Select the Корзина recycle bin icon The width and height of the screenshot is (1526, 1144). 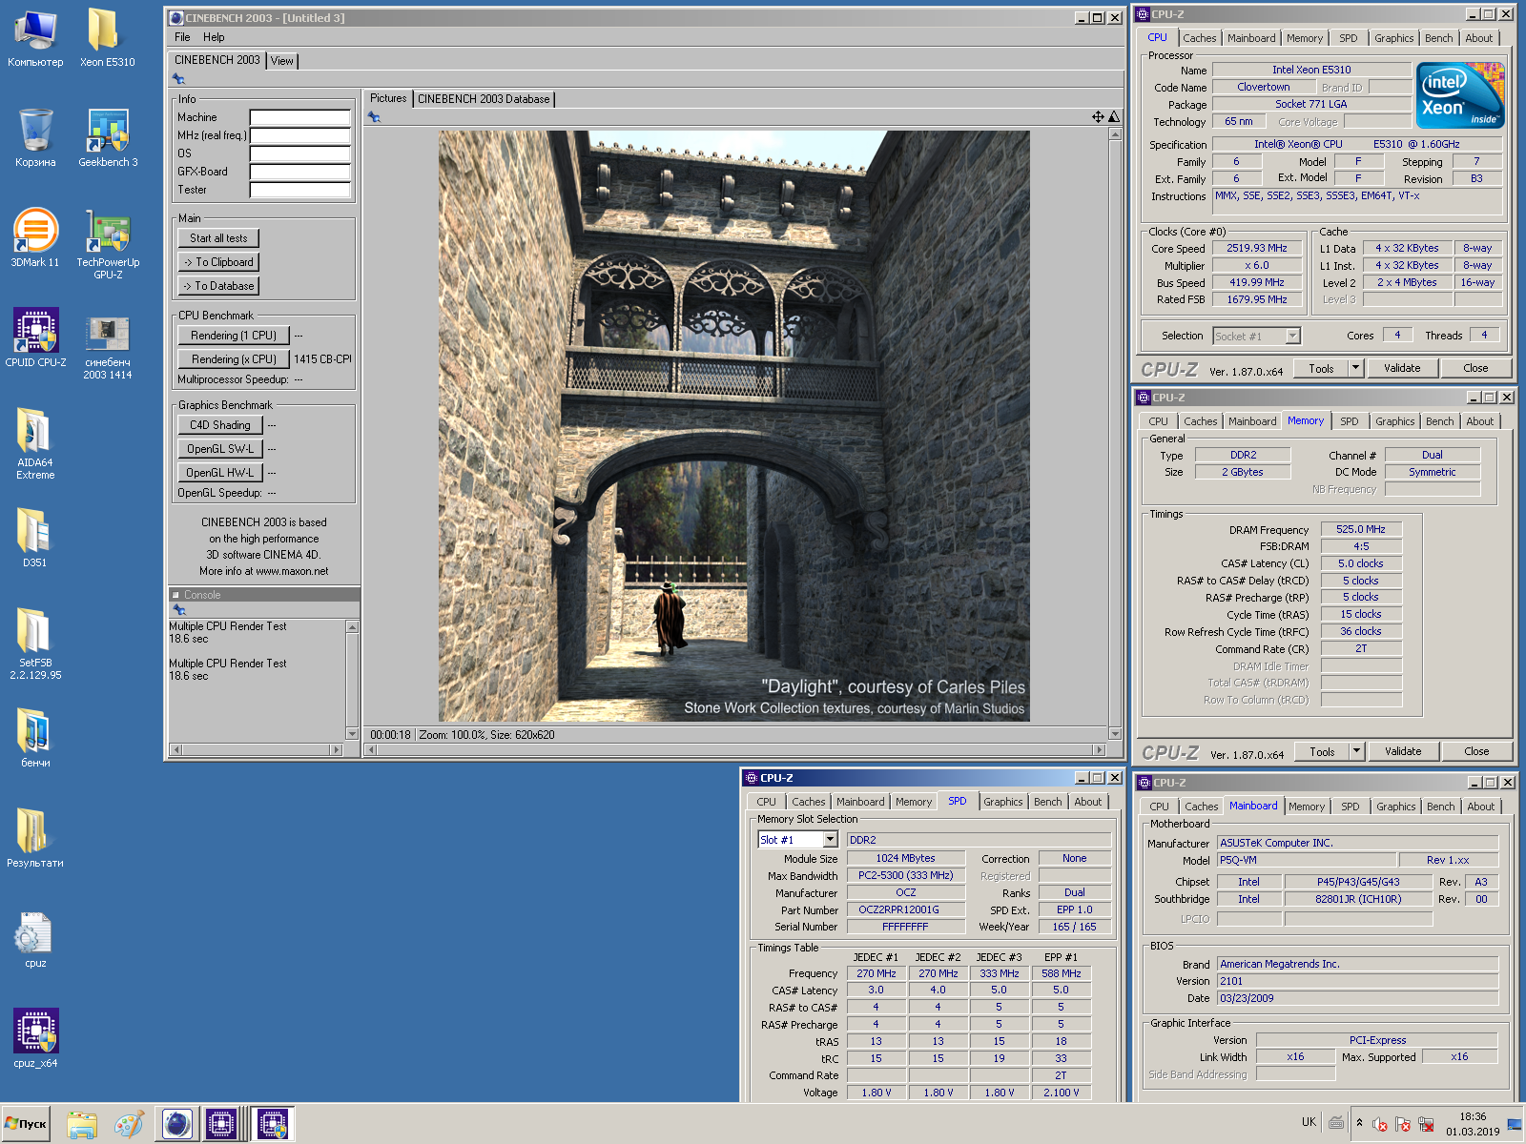pyautogui.click(x=35, y=139)
